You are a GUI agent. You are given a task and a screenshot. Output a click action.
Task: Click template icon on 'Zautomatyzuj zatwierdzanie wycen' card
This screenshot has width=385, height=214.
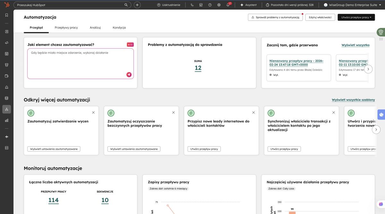pyautogui.click(x=31, y=113)
